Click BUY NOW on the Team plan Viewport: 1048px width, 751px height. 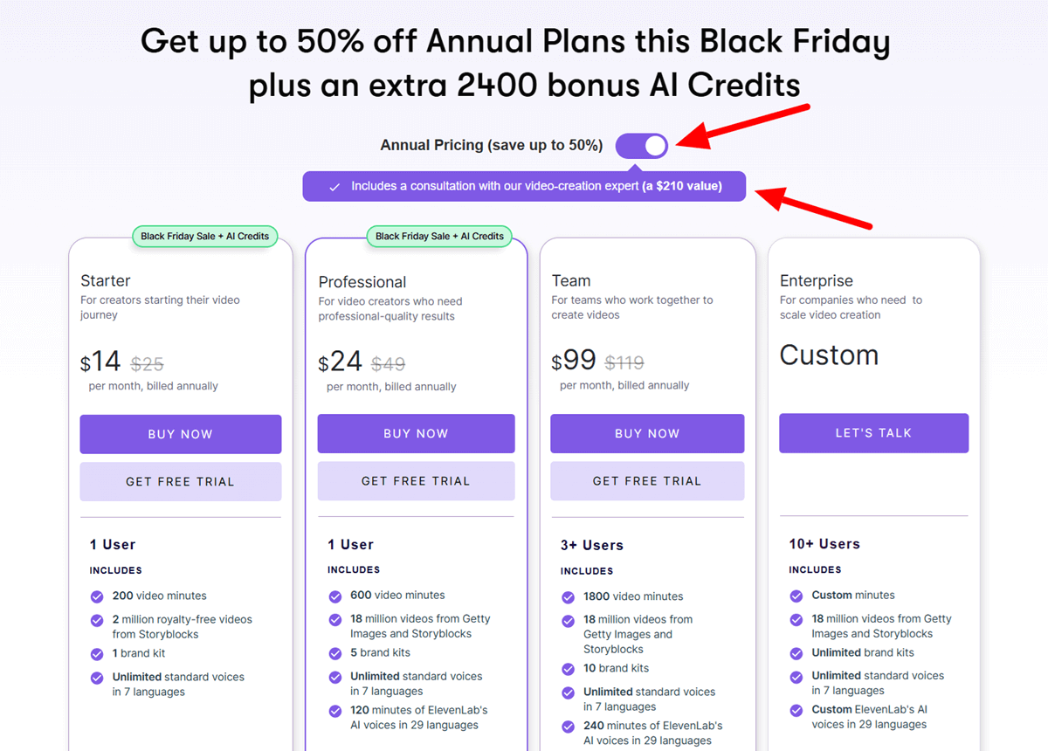(646, 433)
